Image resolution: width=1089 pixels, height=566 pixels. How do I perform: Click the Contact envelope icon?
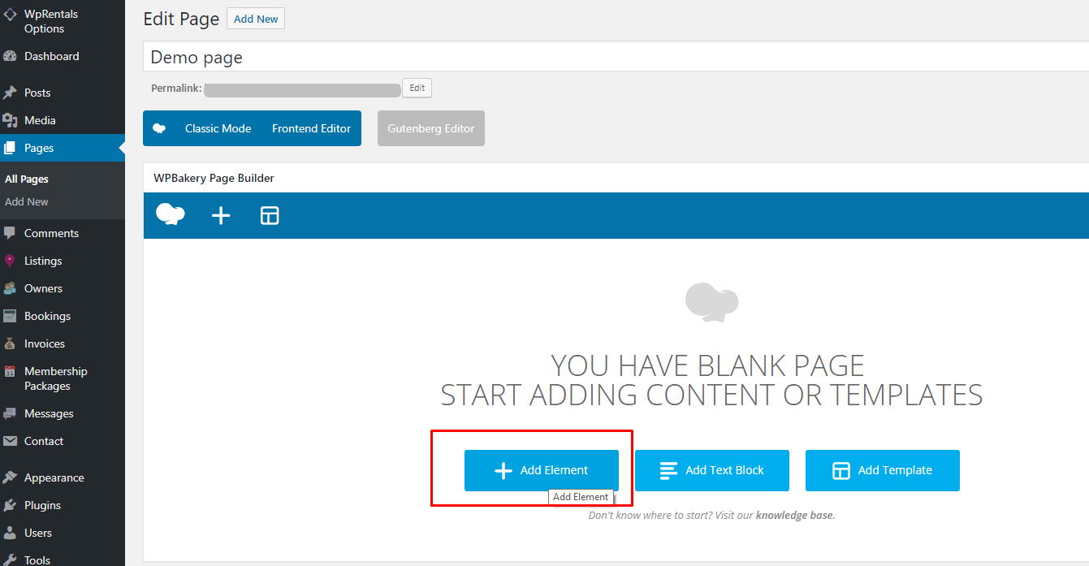pos(10,441)
